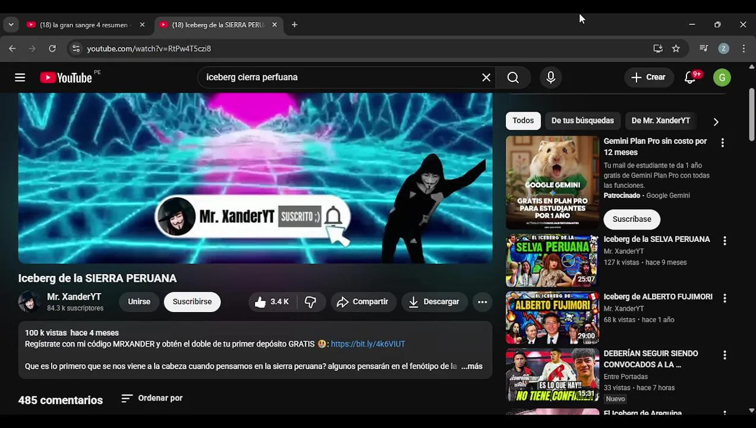Open the Crear menu
Screen dimensions: 756x428
click(648, 77)
